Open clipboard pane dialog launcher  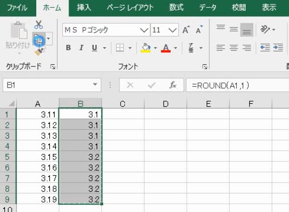[53, 66]
